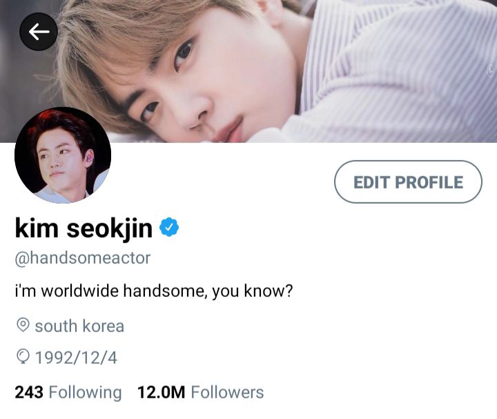
Task: Click the location pin icon
Action: (x=23, y=326)
